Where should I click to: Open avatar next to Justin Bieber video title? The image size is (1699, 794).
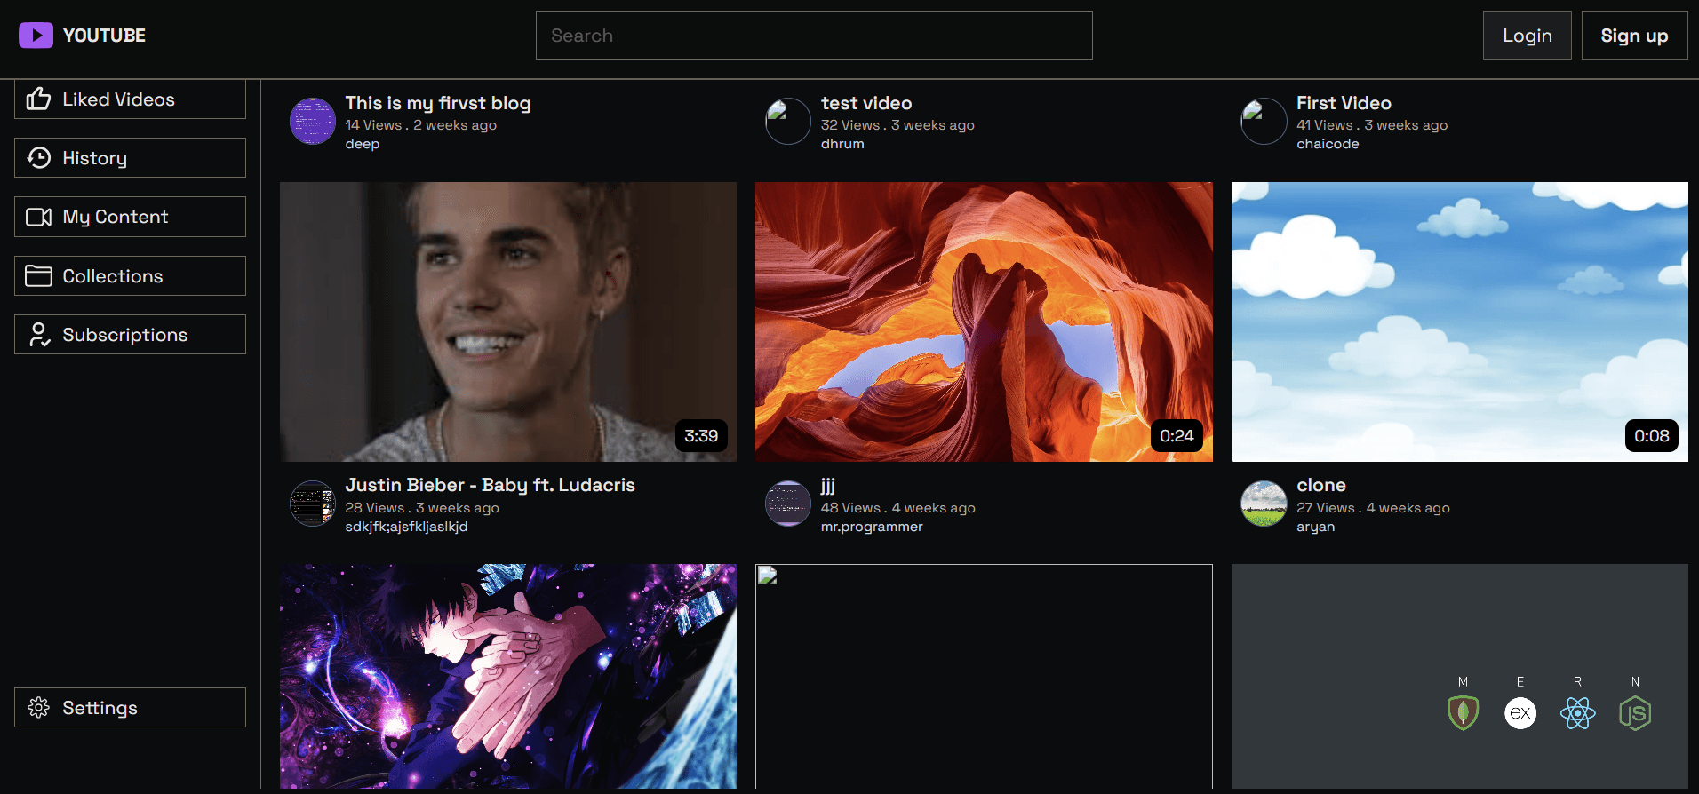[313, 504]
